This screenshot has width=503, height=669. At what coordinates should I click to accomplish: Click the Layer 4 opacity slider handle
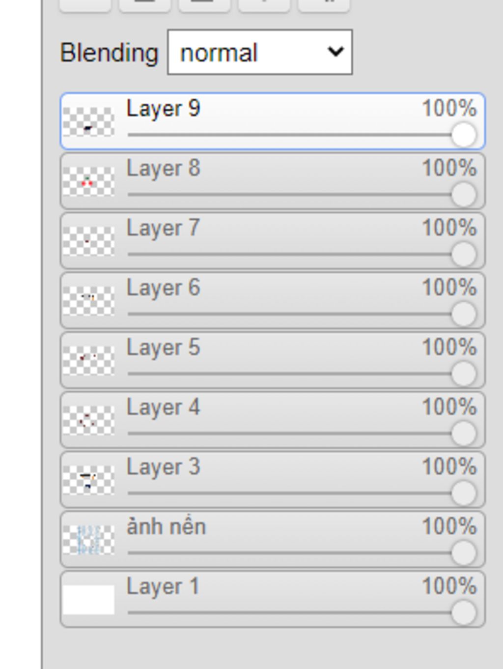[x=463, y=434]
